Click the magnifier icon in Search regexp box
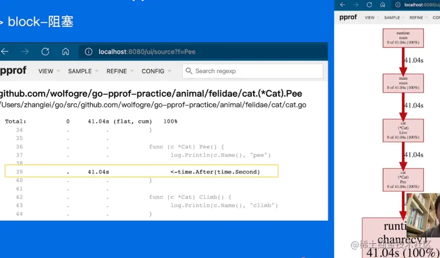The height and width of the screenshot is (258, 440). tap(189, 71)
